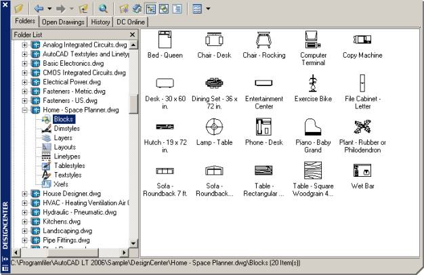424x275 pixels.
Task: Open the Views dropdown arrow
Action: point(208,9)
